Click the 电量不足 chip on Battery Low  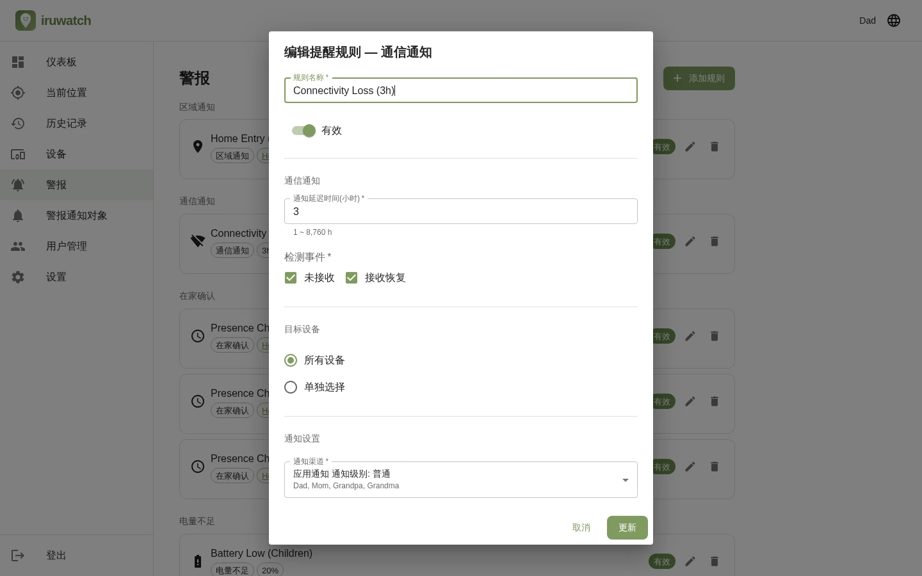[232, 570]
